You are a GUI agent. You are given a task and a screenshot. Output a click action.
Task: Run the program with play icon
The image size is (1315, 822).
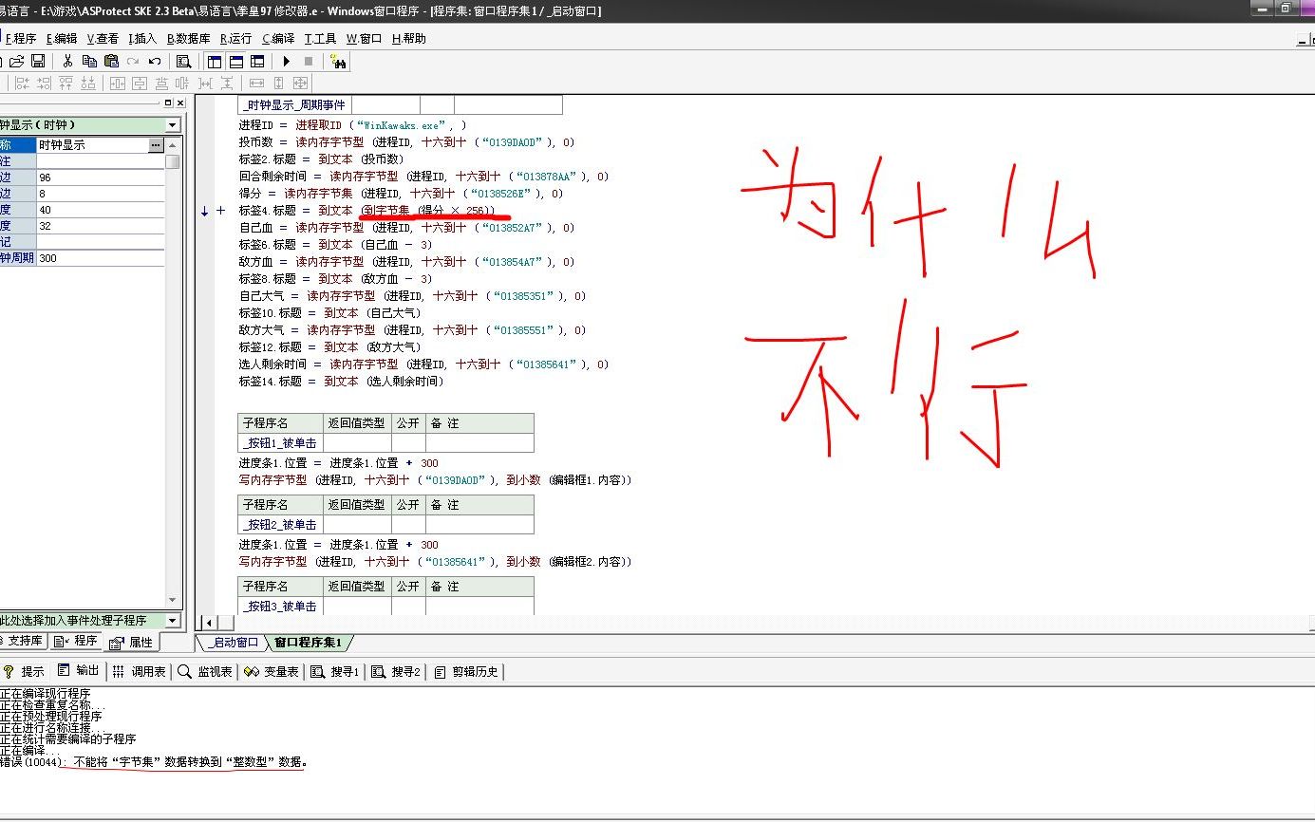[x=287, y=61]
